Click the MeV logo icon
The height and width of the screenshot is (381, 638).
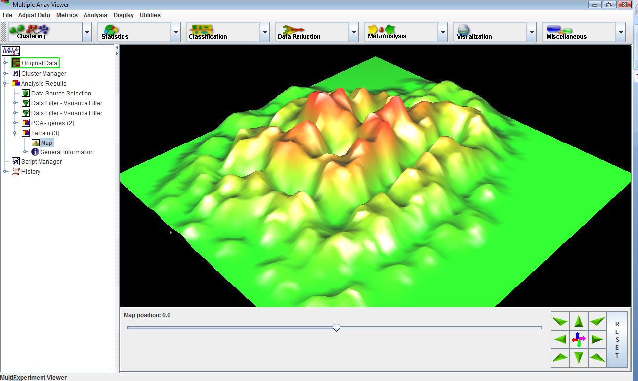(11, 50)
